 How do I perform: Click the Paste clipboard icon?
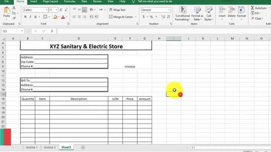tap(7, 10)
